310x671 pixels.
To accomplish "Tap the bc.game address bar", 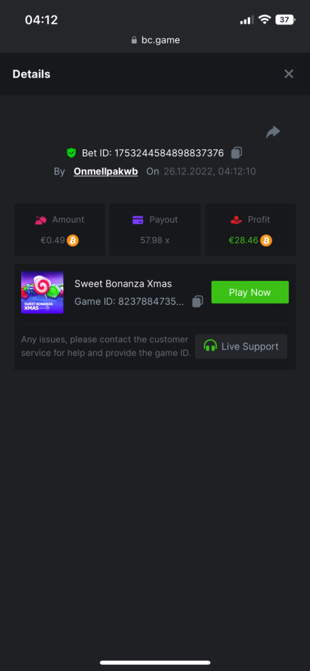I will point(155,40).
